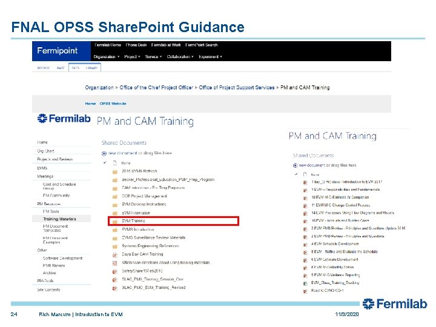Viewport: 436px width, 327px height.
Task: Expand the Organization dropdown menu
Action: tap(107, 57)
